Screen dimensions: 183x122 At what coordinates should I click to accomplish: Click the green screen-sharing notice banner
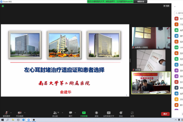tap(110, 2)
